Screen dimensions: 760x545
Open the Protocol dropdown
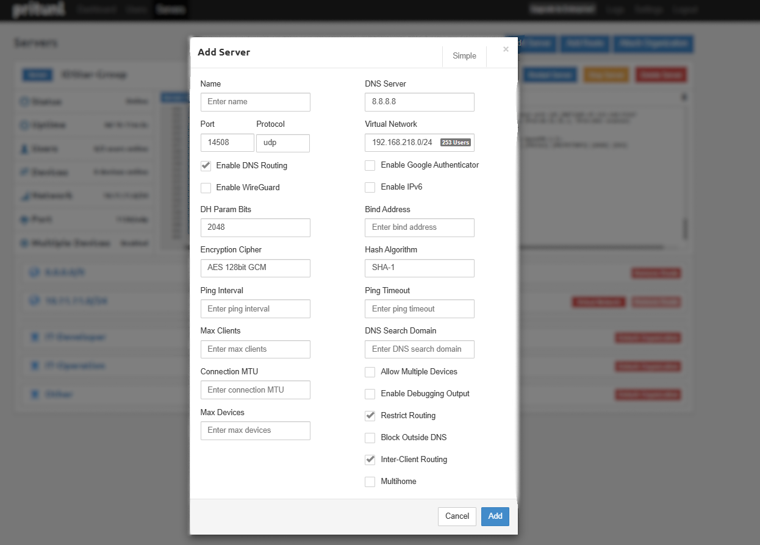click(x=282, y=143)
